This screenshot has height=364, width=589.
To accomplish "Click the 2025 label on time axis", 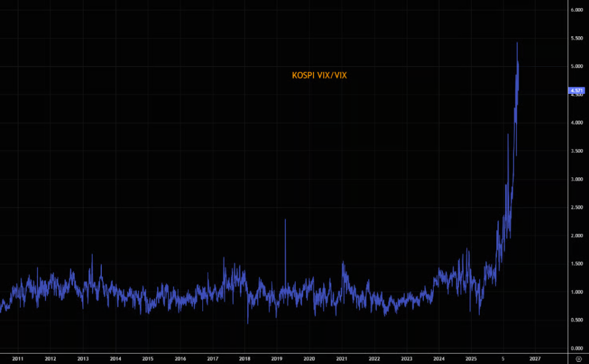I will tap(471, 358).
